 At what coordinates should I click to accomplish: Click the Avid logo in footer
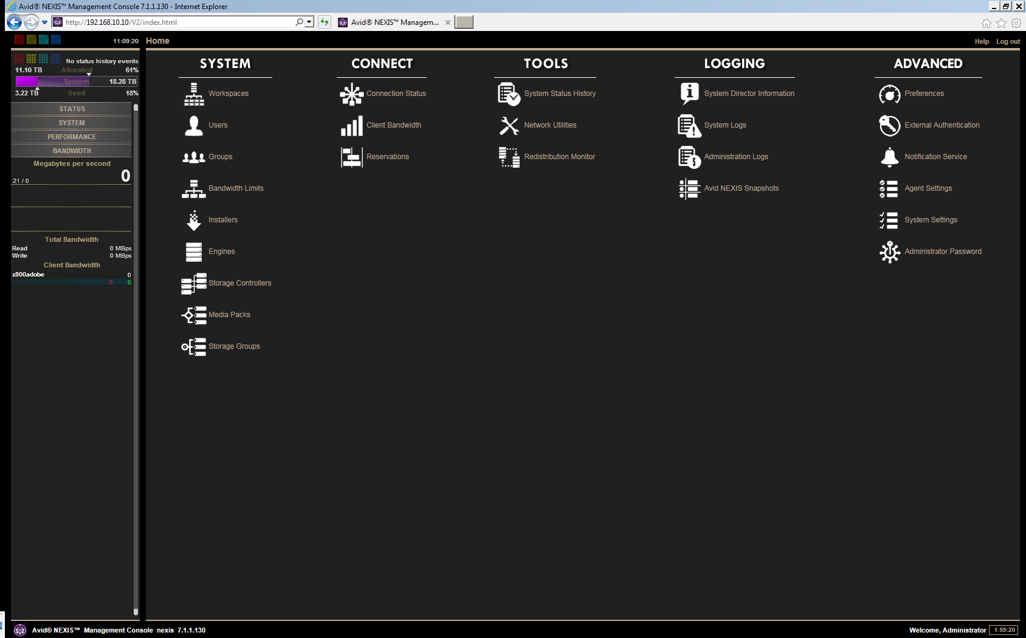click(x=20, y=630)
